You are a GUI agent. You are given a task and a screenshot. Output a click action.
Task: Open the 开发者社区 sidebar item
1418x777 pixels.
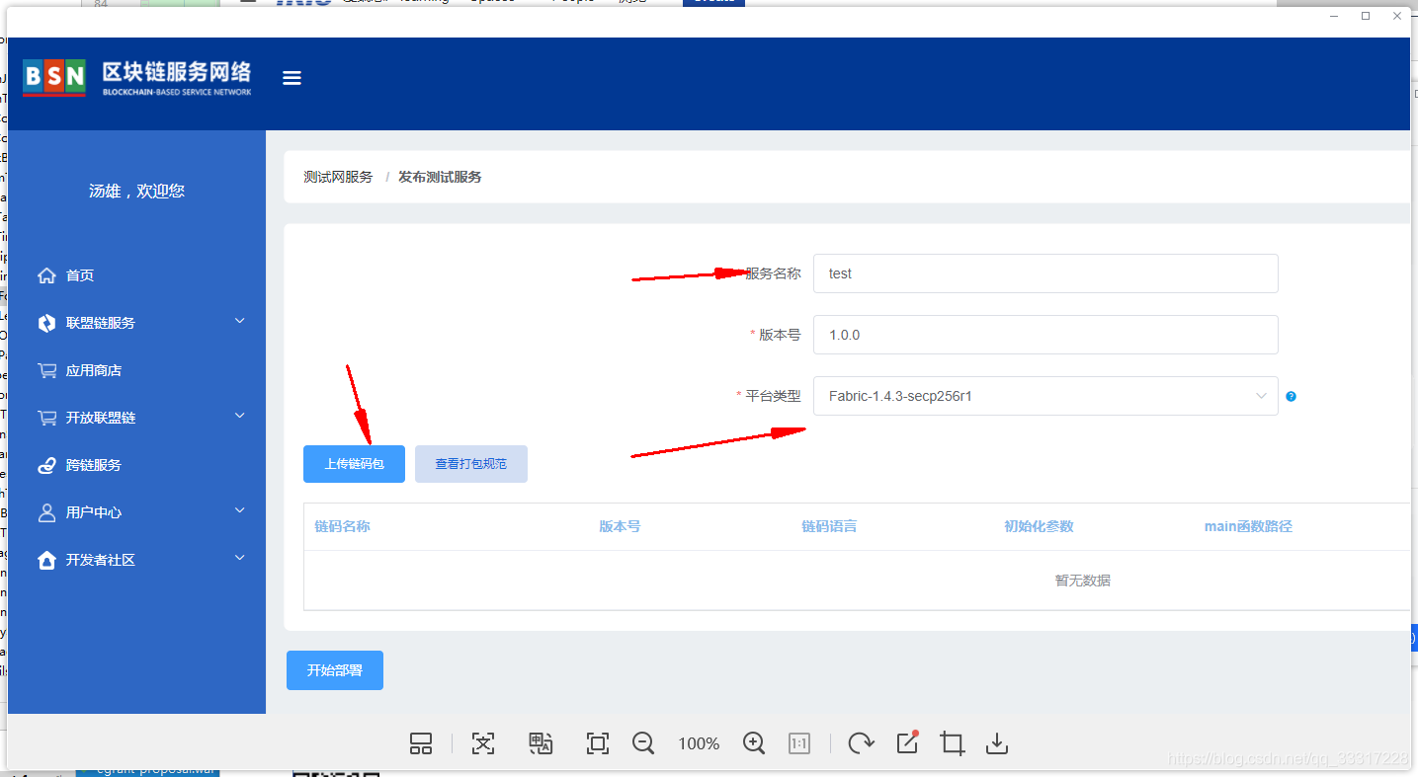pyautogui.click(x=101, y=560)
